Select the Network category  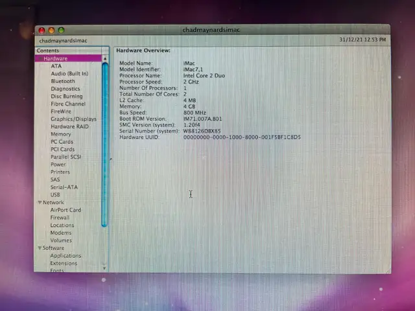(x=53, y=202)
